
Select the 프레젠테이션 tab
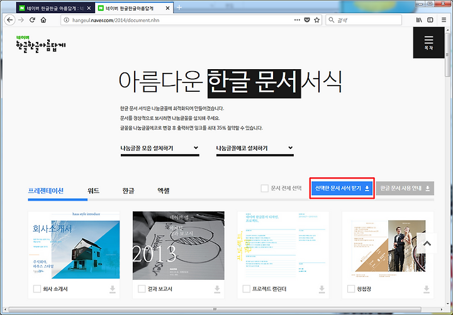46,191
